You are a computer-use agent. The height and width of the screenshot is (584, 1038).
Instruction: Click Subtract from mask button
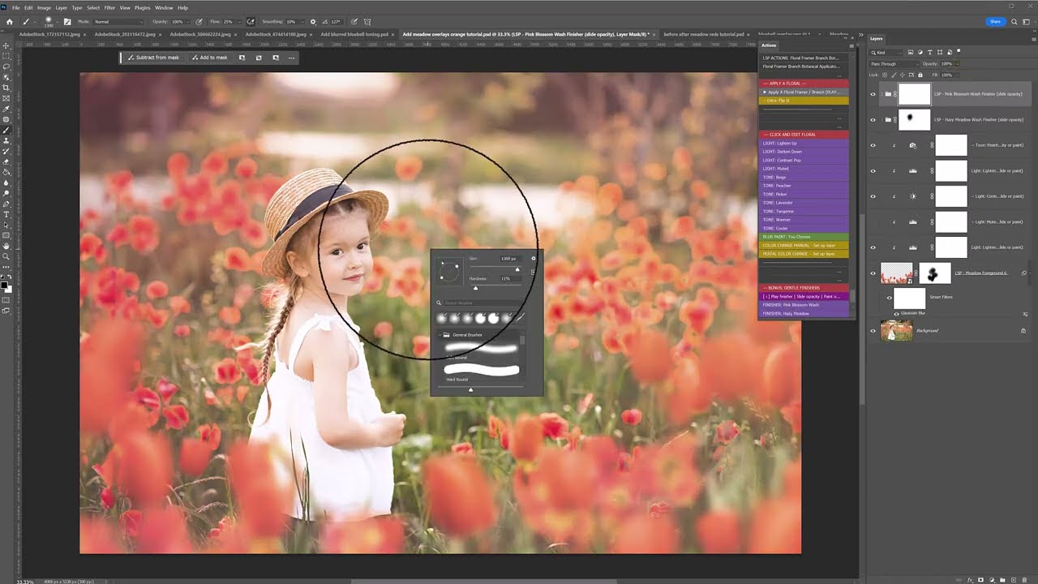(154, 58)
